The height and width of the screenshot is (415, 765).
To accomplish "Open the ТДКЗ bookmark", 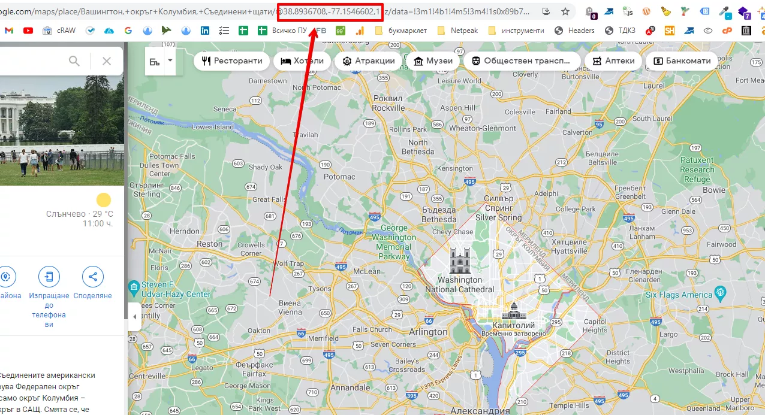I will tap(619, 31).
